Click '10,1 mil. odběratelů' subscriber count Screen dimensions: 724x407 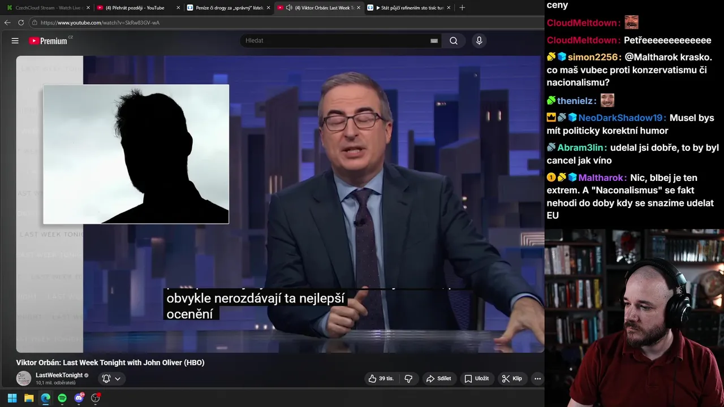tap(55, 383)
